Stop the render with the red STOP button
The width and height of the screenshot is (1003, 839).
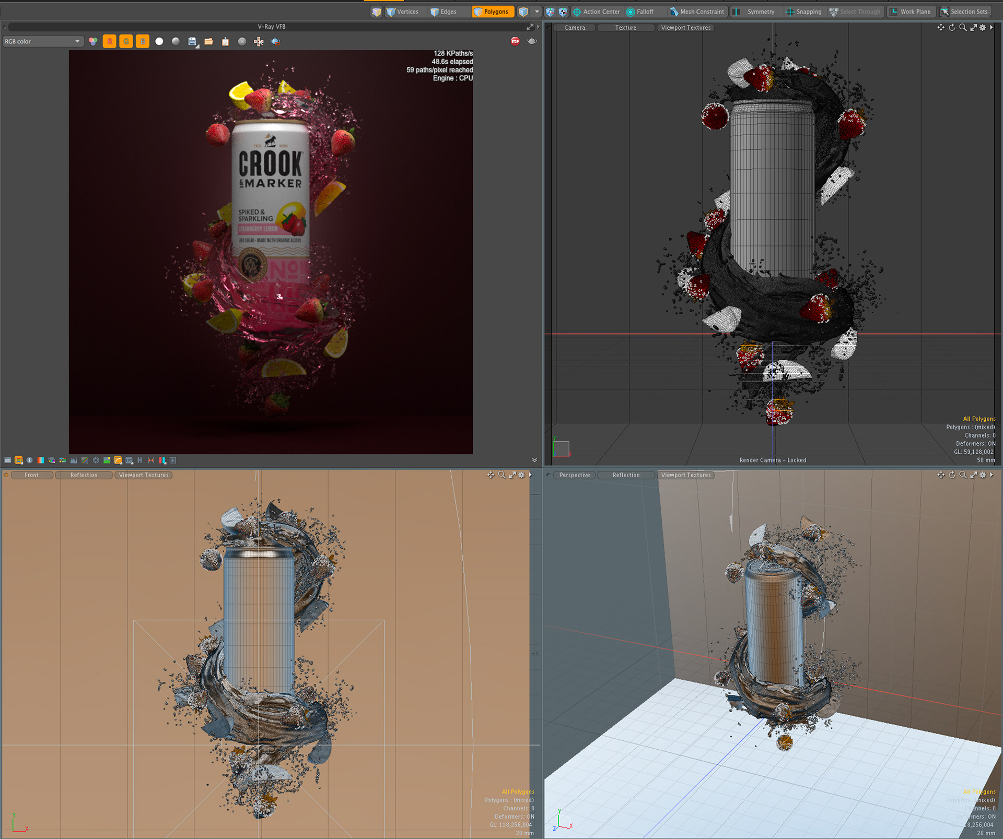click(x=515, y=41)
